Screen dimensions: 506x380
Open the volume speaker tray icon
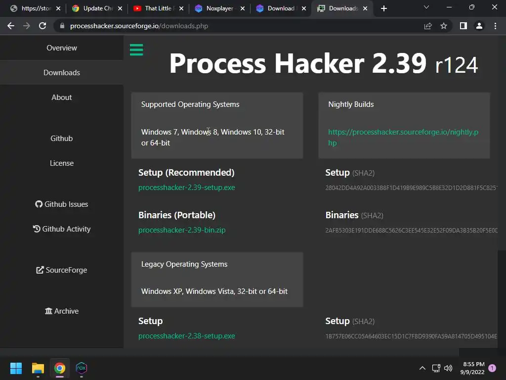[448, 368]
